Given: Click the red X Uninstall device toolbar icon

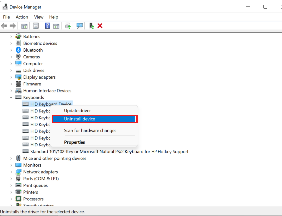Looking at the screenshot, I should pos(100,26).
